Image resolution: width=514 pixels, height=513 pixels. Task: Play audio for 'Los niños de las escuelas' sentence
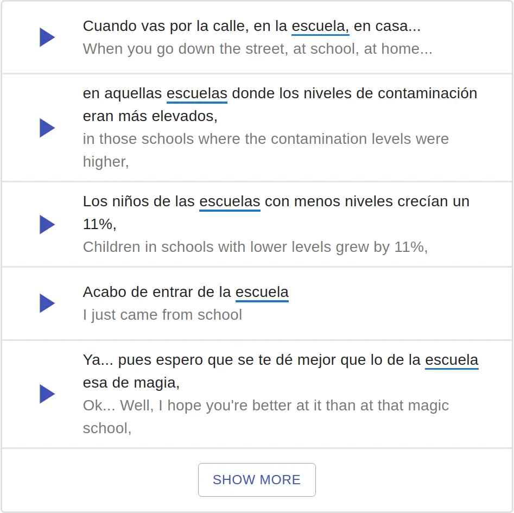point(47,224)
